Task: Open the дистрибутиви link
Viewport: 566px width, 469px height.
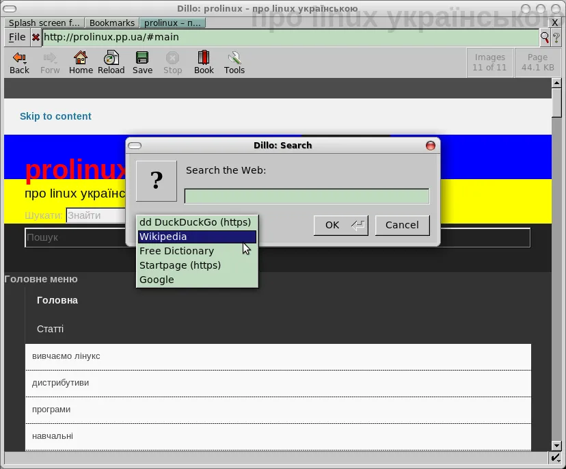Action: point(60,383)
